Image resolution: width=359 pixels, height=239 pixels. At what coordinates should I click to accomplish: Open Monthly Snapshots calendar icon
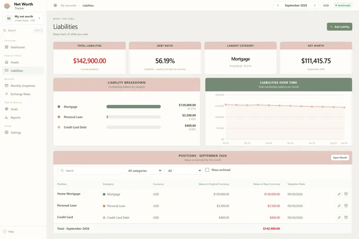pos(6,86)
